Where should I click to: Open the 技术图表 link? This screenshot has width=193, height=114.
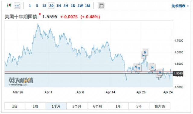(180, 6)
